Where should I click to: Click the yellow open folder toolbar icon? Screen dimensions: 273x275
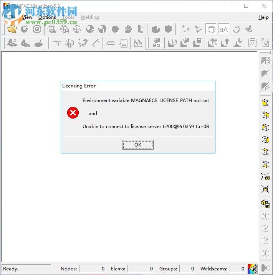click(12, 29)
